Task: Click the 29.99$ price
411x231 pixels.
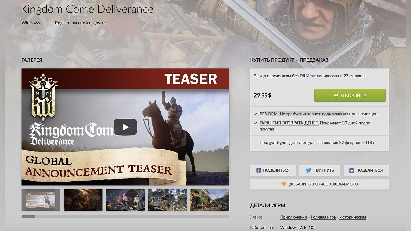Action: [262, 95]
